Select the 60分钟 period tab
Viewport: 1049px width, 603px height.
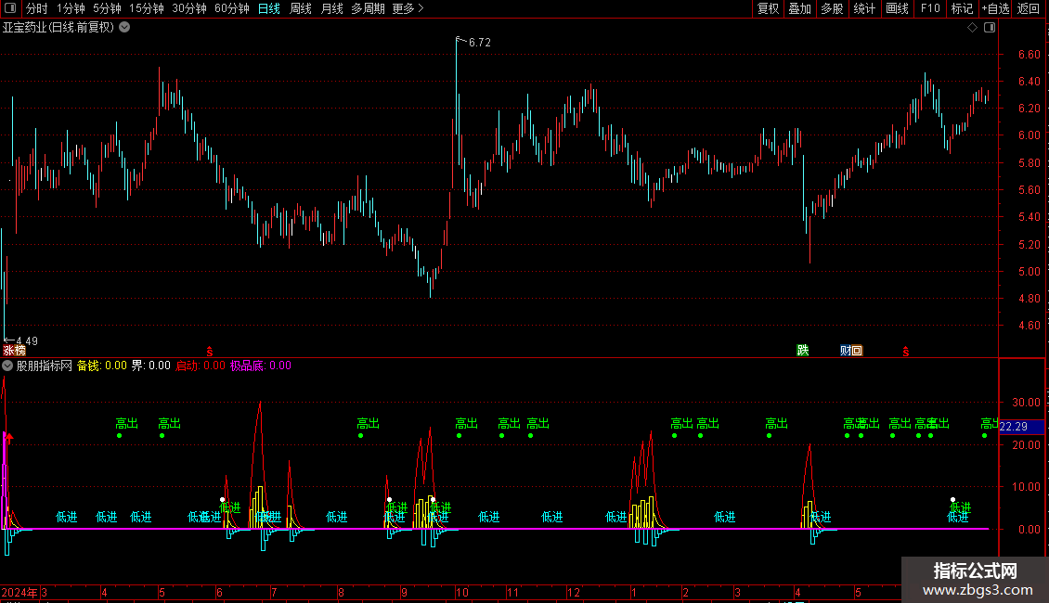(232, 8)
